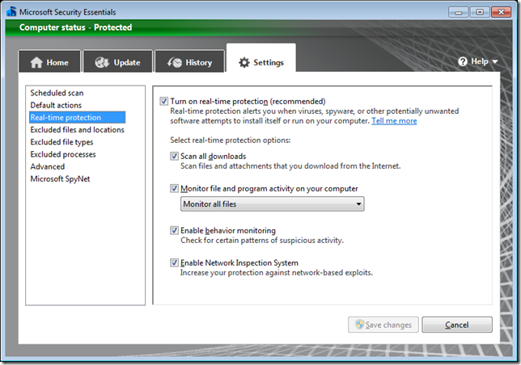Click the shield icon on Save changes
This screenshot has height=365, width=521.
[359, 325]
